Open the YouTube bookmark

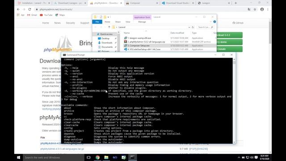tap(46, 15)
